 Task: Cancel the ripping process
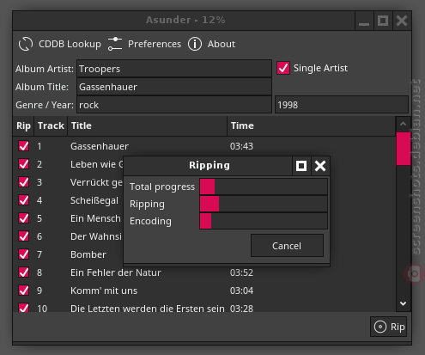[x=287, y=246]
